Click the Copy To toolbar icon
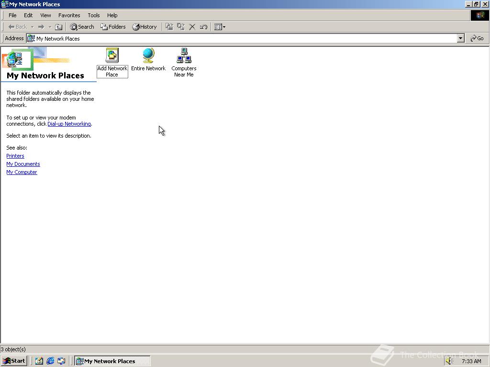490x367 pixels. [180, 27]
